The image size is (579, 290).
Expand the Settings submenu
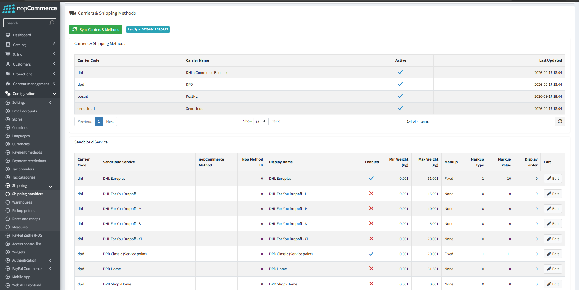[x=50, y=103]
